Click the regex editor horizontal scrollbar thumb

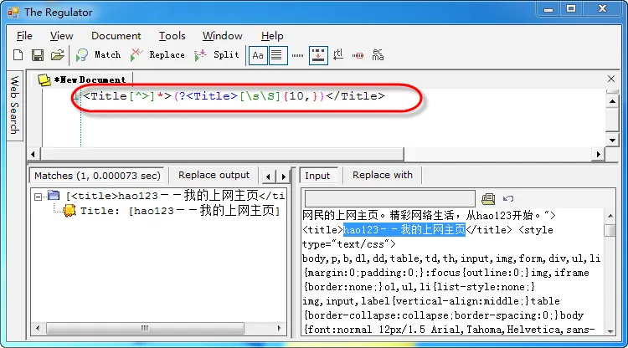pyautogui.click(x=222, y=154)
